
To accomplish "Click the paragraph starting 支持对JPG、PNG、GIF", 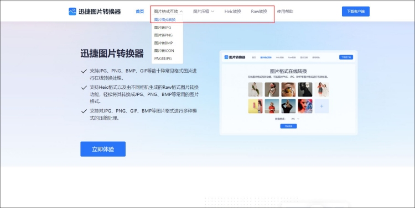I will click(143, 115).
